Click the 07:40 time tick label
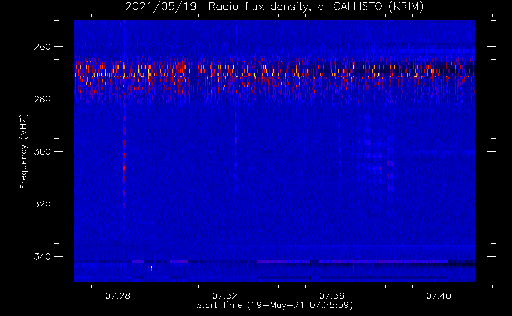This screenshot has height=316, width=512. 439,296
